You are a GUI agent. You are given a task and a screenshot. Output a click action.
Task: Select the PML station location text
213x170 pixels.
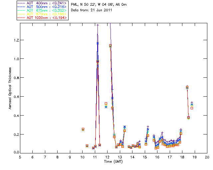click(x=99, y=5)
